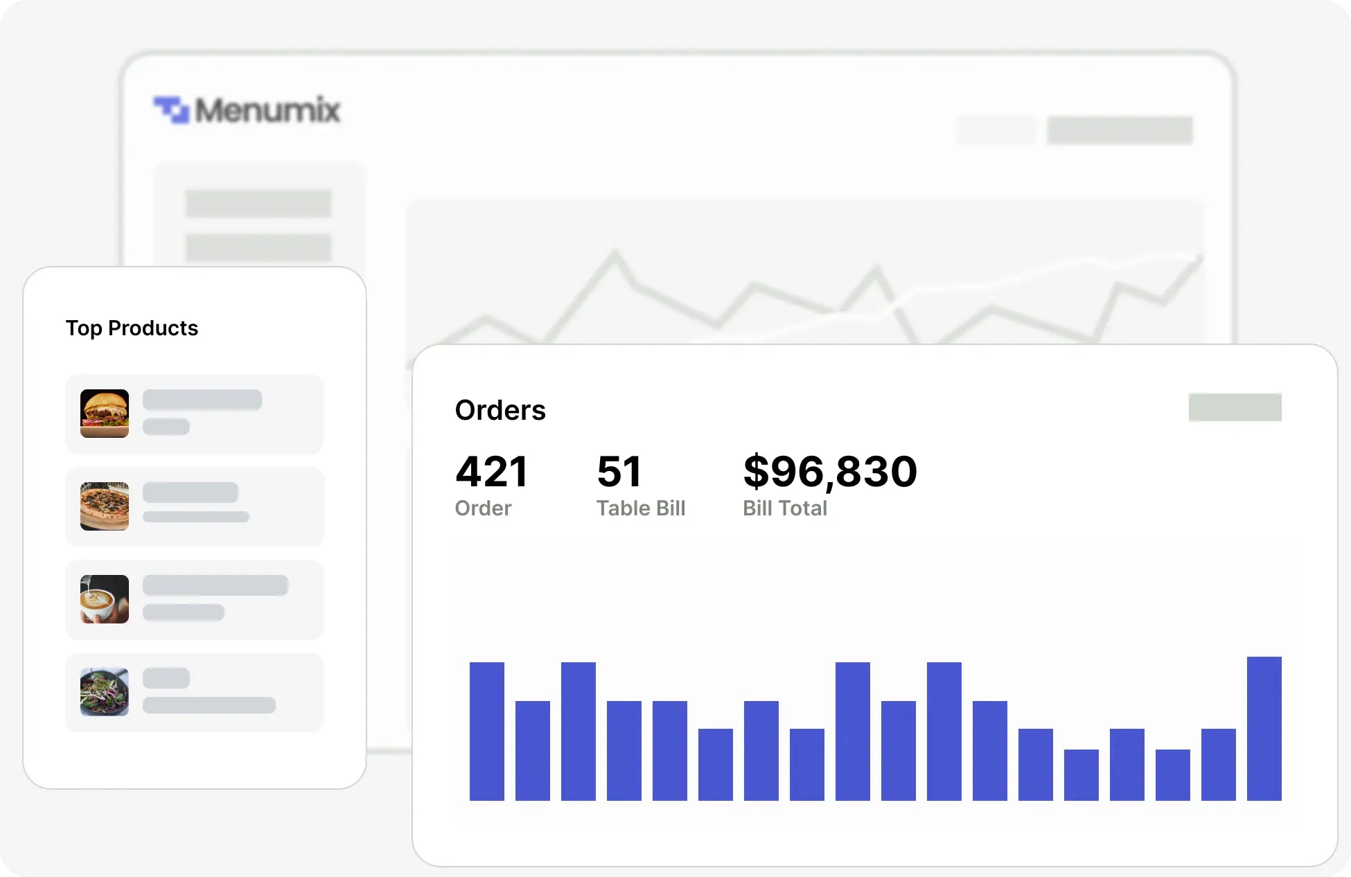Select the first blurred sidebar menu item
The image size is (1351, 877).
click(x=258, y=204)
